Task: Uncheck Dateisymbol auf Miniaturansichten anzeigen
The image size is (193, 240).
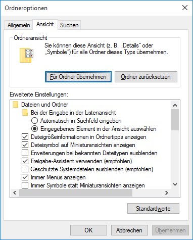Action: point(25,145)
